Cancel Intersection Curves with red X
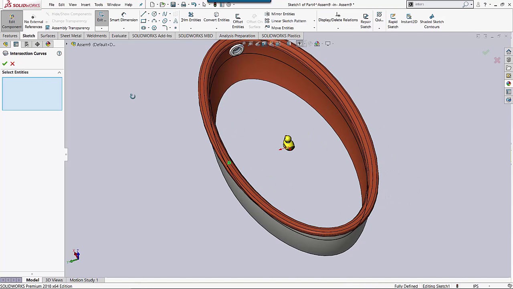This screenshot has width=513, height=289. (x=12, y=63)
